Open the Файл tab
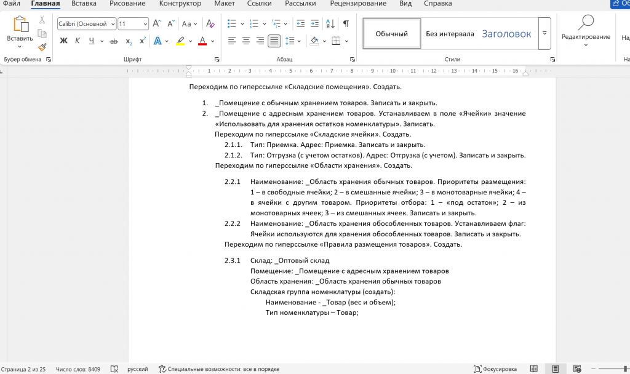 pos(11,4)
